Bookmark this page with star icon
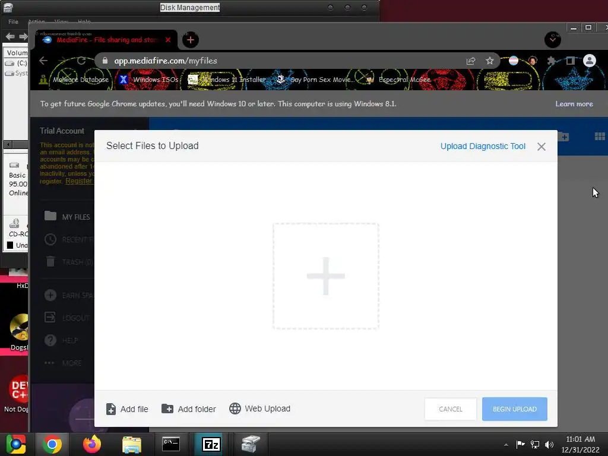This screenshot has width=608, height=456. point(490,61)
